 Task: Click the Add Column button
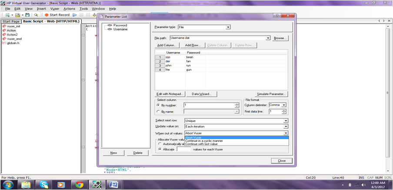(167, 45)
